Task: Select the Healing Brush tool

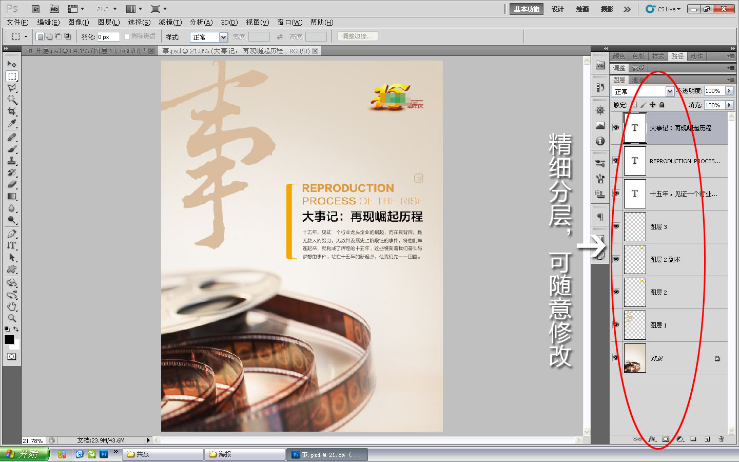Action: pos(12,137)
